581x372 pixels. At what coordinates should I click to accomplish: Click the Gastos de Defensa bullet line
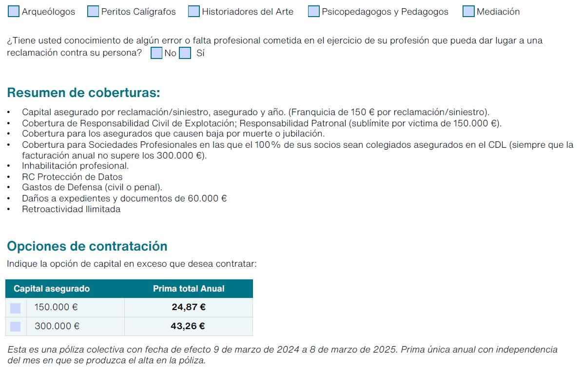point(92,188)
